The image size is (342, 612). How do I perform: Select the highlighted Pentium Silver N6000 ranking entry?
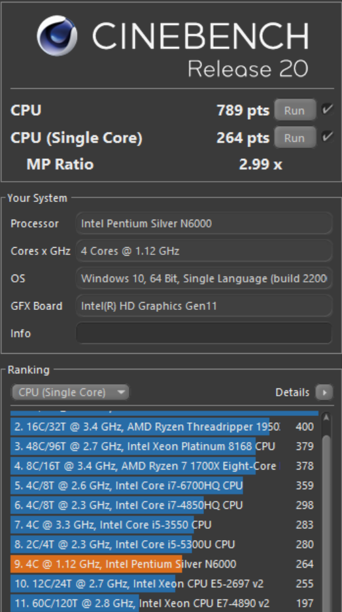tap(163, 564)
